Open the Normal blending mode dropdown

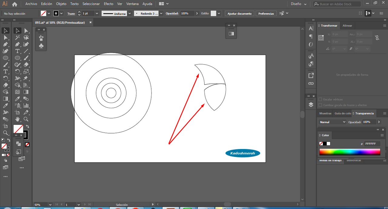[333, 122]
